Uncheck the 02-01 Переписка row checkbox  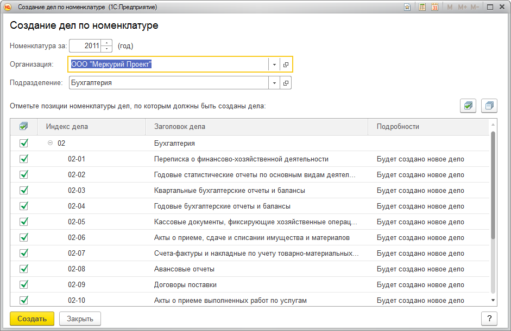23,159
